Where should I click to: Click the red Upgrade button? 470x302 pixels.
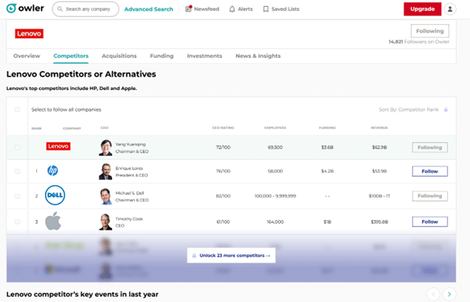point(422,9)
